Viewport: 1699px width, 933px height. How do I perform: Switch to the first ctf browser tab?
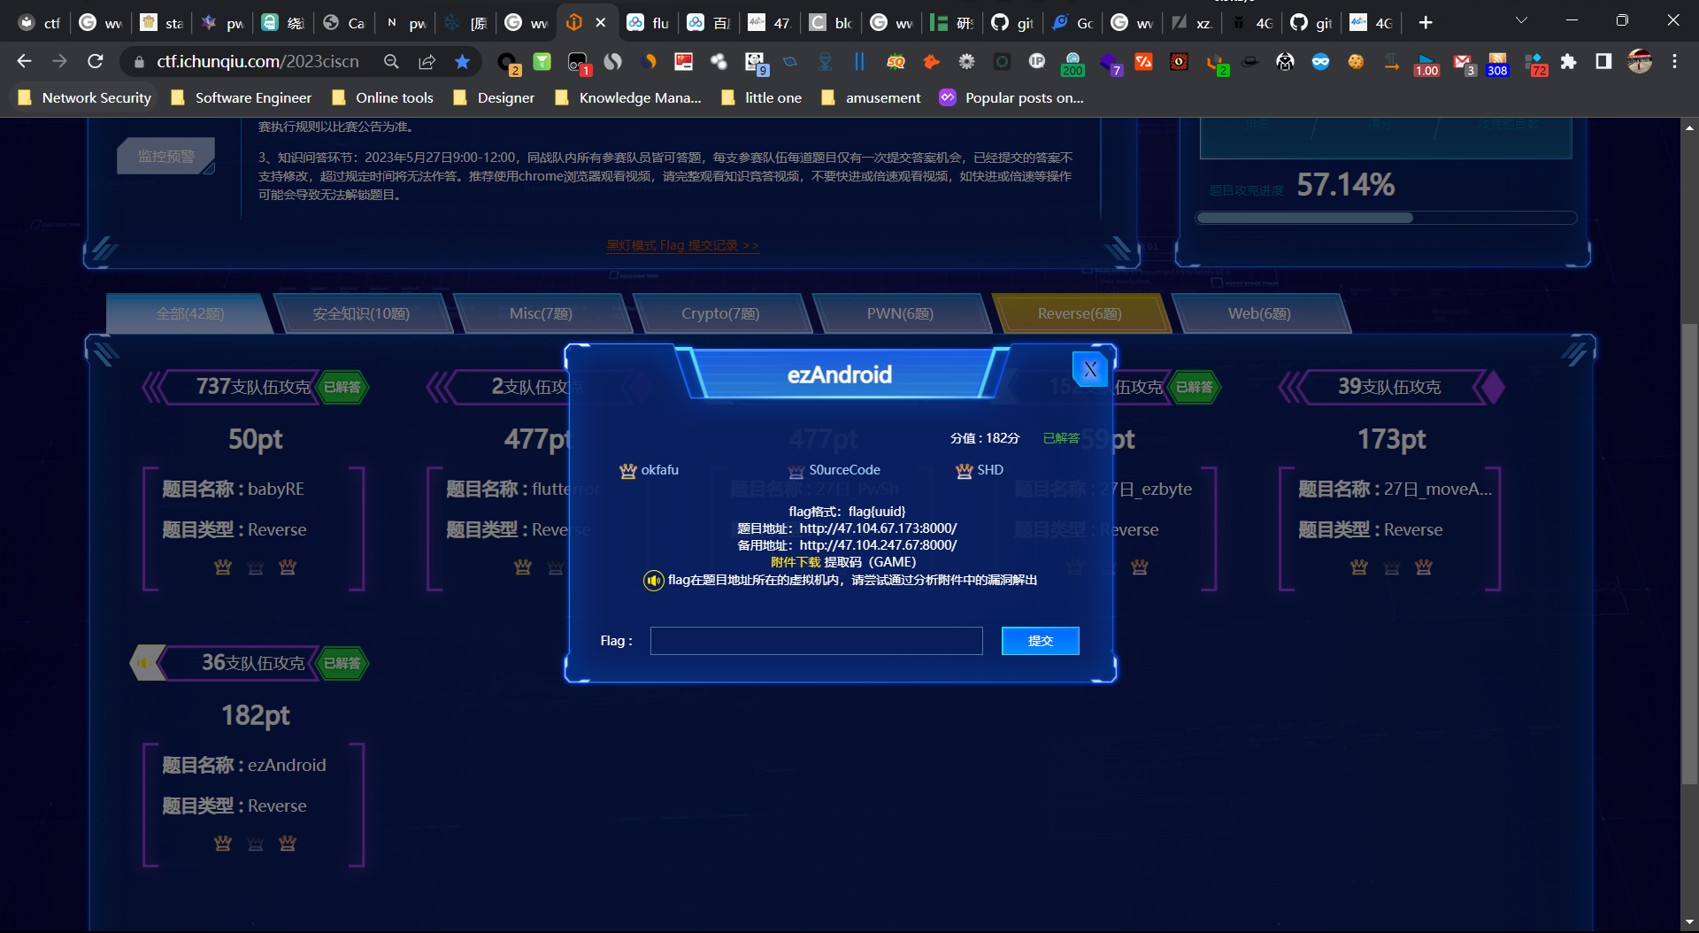pos(39,23)
